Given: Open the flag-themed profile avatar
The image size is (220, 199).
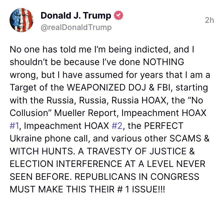Looking at the screenshot, I should point(21,20).
